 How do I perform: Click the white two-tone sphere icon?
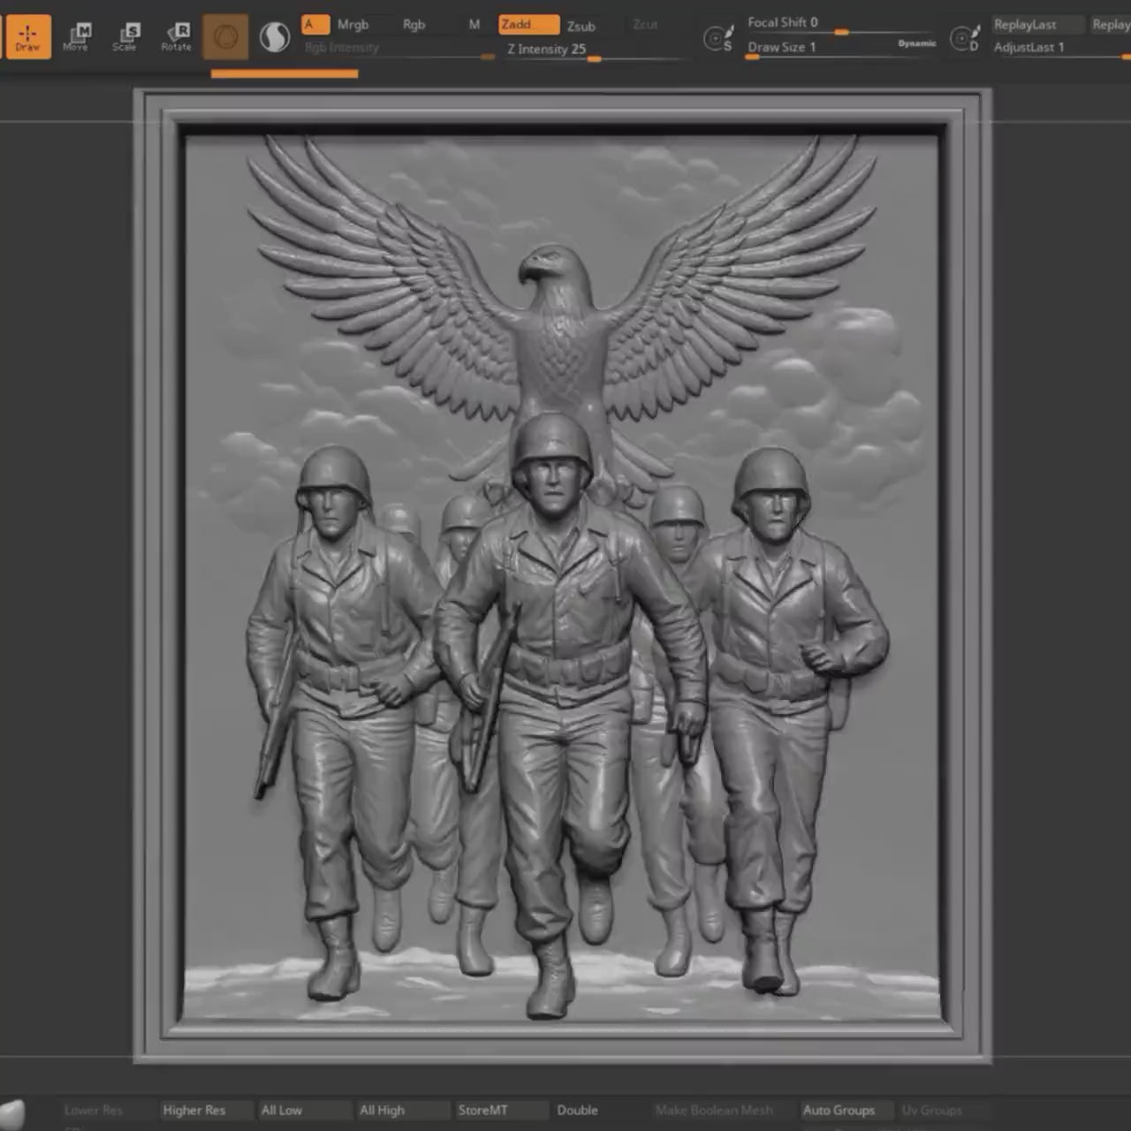(275, 37)
